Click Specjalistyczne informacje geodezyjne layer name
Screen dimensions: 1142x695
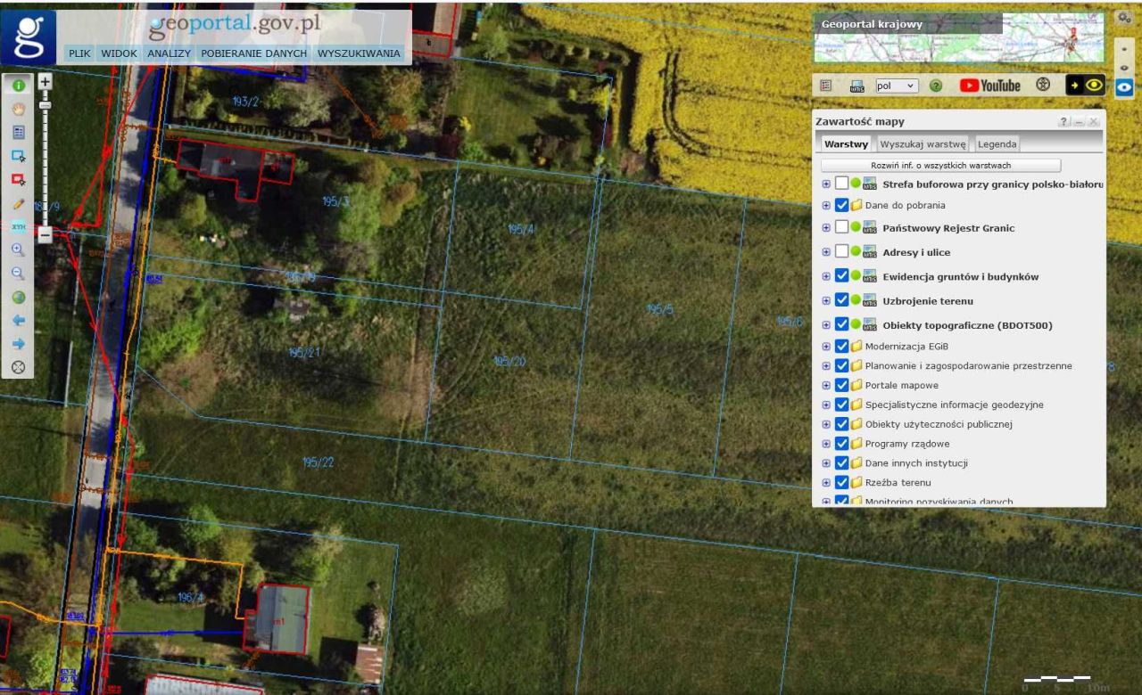point(954,405)
